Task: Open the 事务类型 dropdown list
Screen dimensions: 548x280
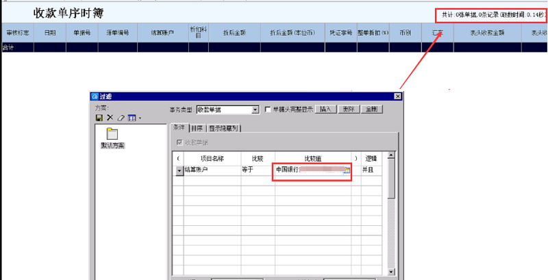Action: click(x=256, y=110)
